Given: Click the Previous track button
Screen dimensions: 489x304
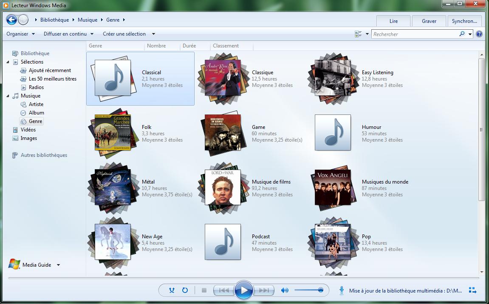Looking at the screenshot, I should click(x=224, y=290).
